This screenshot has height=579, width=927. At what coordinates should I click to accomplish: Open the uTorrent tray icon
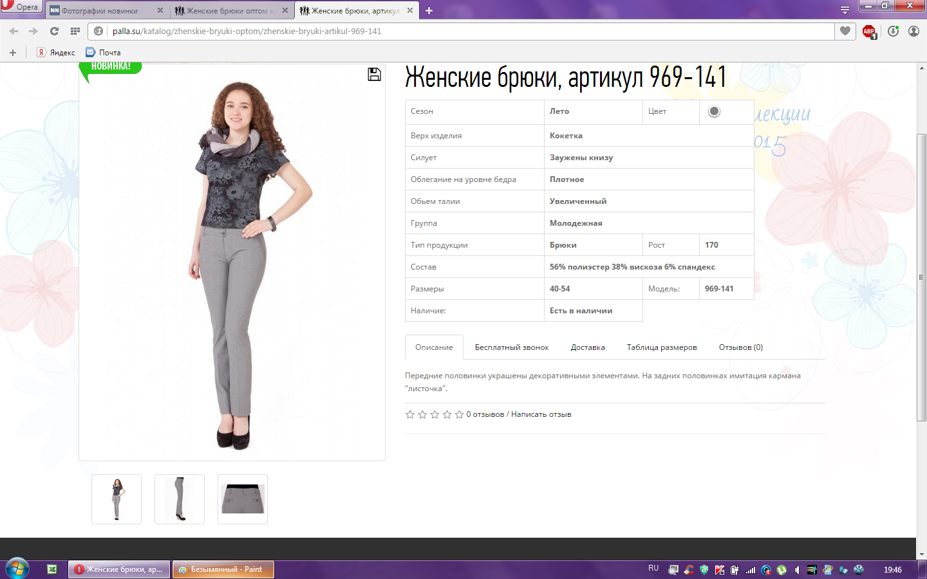(782, 570)
